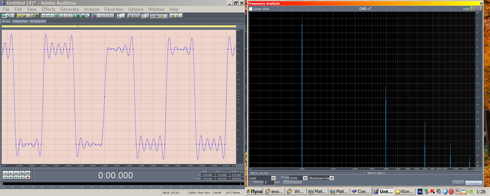Click the Sel Begin time field
Viewport: 490px width, 196px height.
tap(208, 175)
